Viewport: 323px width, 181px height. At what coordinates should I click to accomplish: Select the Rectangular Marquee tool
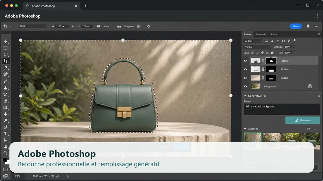[x=6, y=48]
